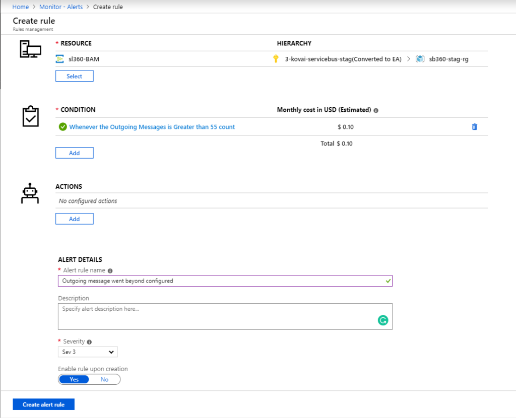Open the Severity dropdown showing Sev 3

pyautogui.click(x=88, y=352)
